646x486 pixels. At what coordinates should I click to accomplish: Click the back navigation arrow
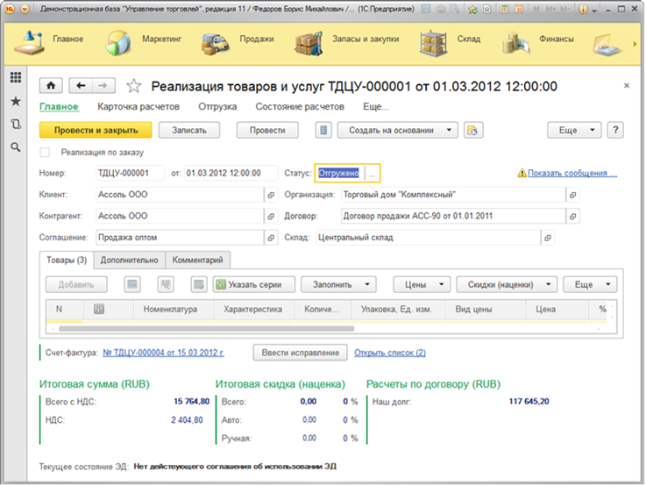[x=82, y=85]
